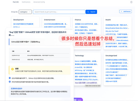
Task: Switch to the Past 24h tab
Action: (x=16, y=2)
